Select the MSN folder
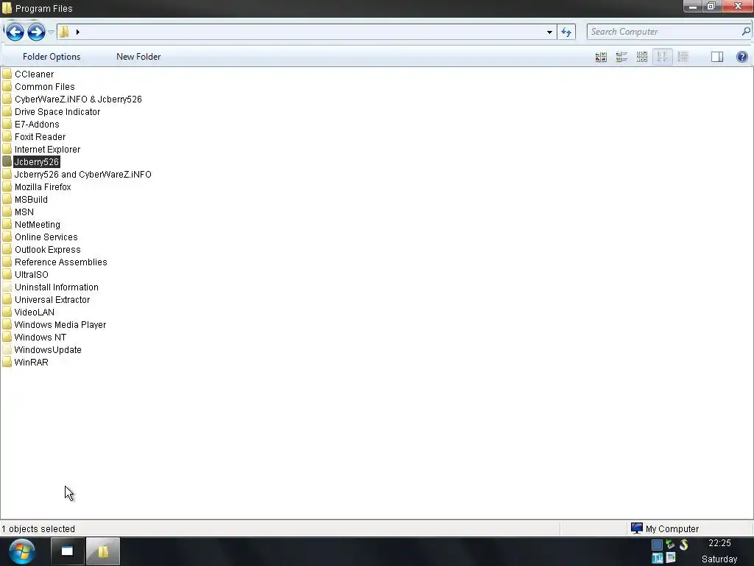The width and height of the screenshot is (754, 566). 24,212
